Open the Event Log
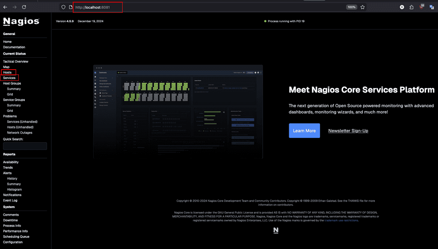438x249 pixels. click(x=11, y=200)
